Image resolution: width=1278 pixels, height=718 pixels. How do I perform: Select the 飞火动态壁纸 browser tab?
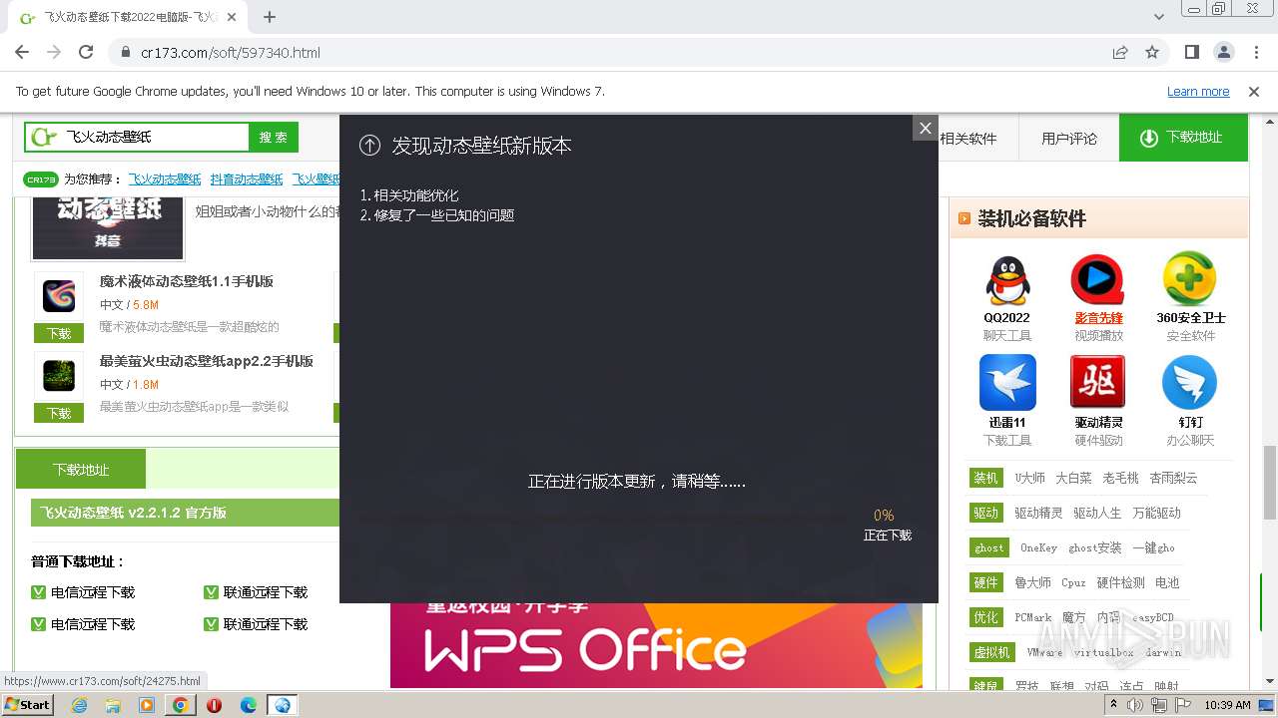(130, 17)
